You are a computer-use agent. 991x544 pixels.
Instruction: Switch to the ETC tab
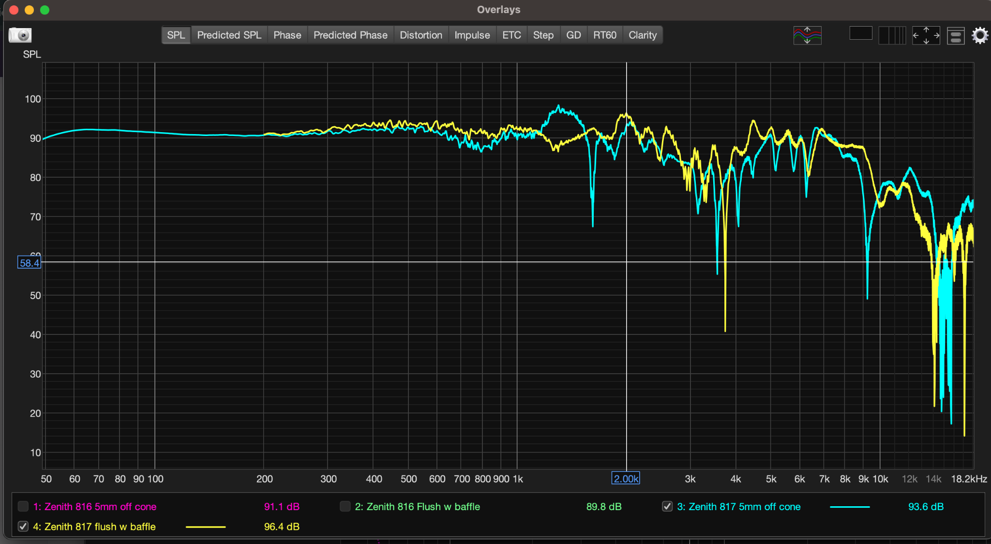click(511, 35)
